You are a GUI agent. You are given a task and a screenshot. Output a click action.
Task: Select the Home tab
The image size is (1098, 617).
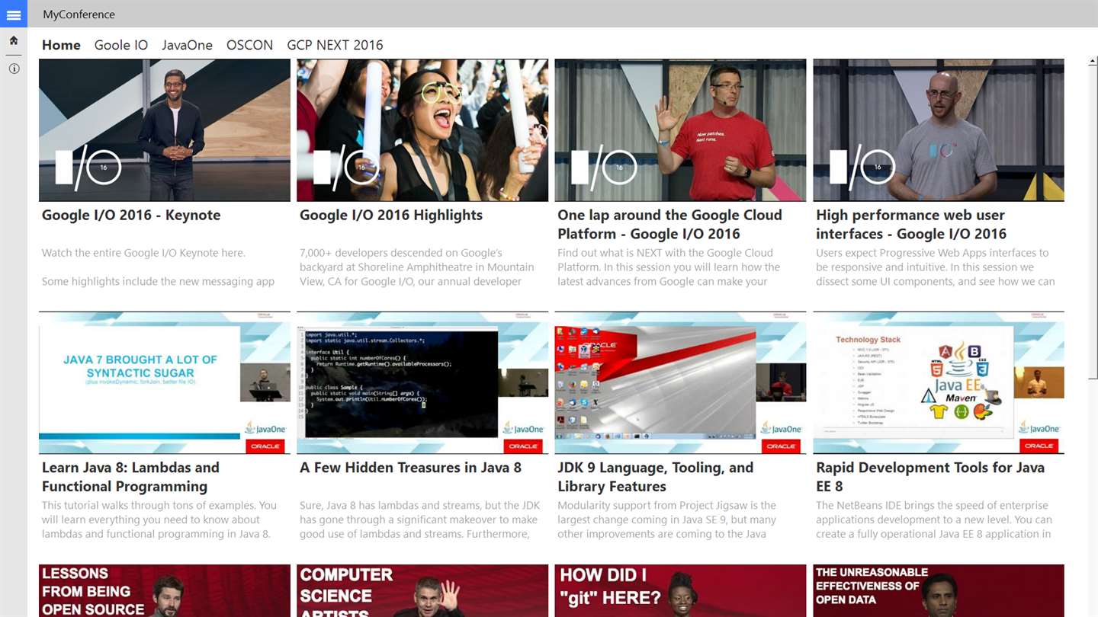[x=61, y=45]
